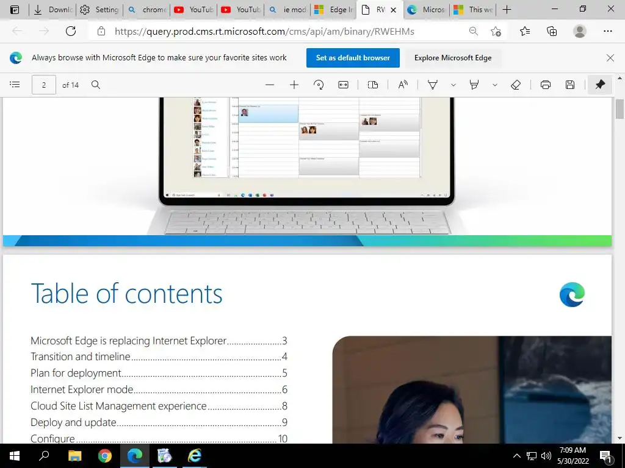Click the scrollbar down arrow
Screen dimensions: 625x468
click(x=620, y=438)
